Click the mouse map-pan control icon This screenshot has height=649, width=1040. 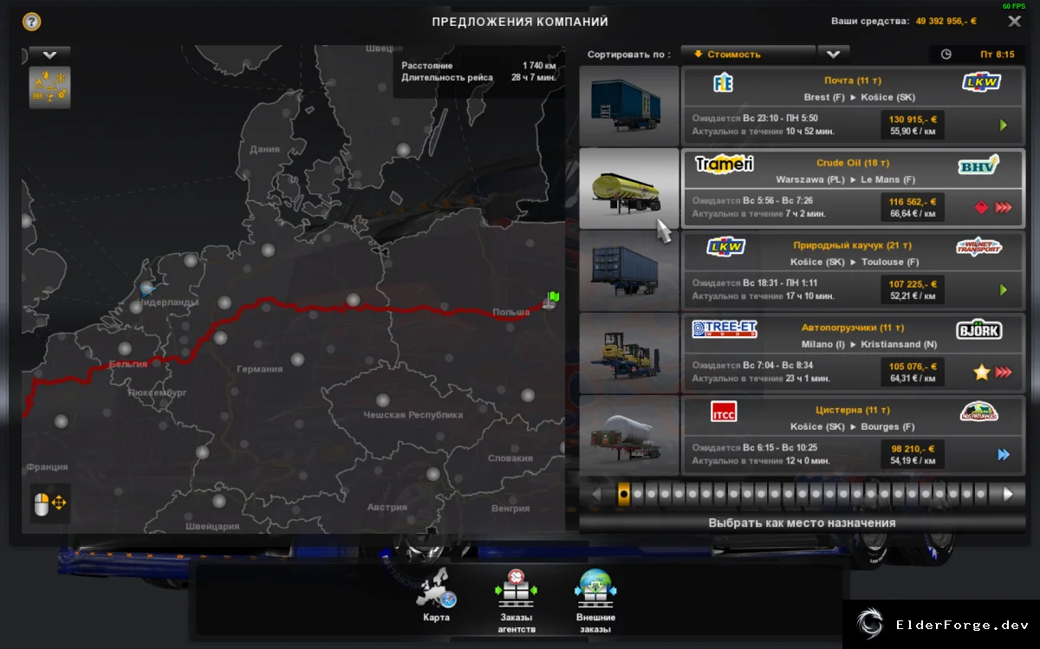click(x=50, y=503)
